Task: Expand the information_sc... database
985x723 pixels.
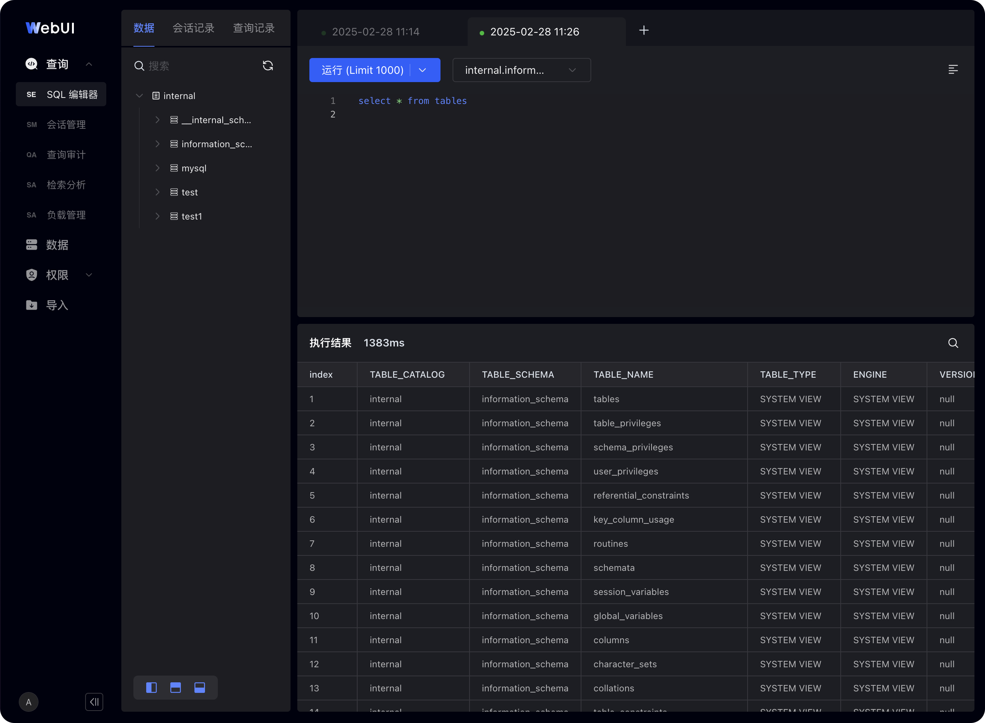Action: pyautogui.click(x=157, y=144)
